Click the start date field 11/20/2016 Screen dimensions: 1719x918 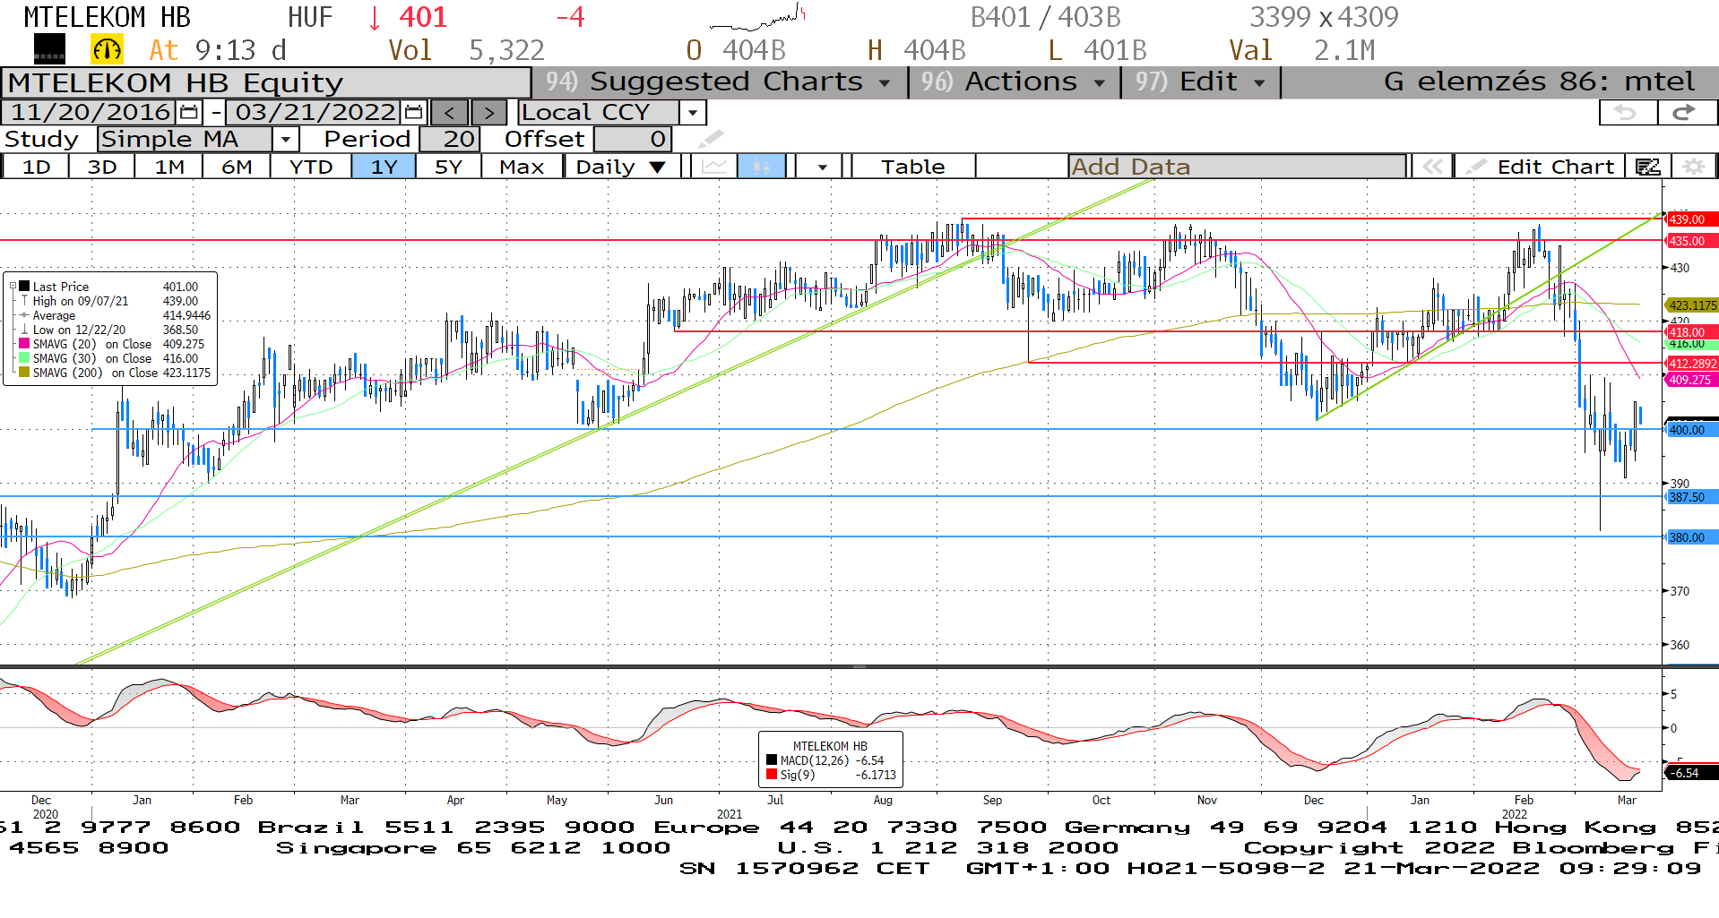tap(91, 112)
